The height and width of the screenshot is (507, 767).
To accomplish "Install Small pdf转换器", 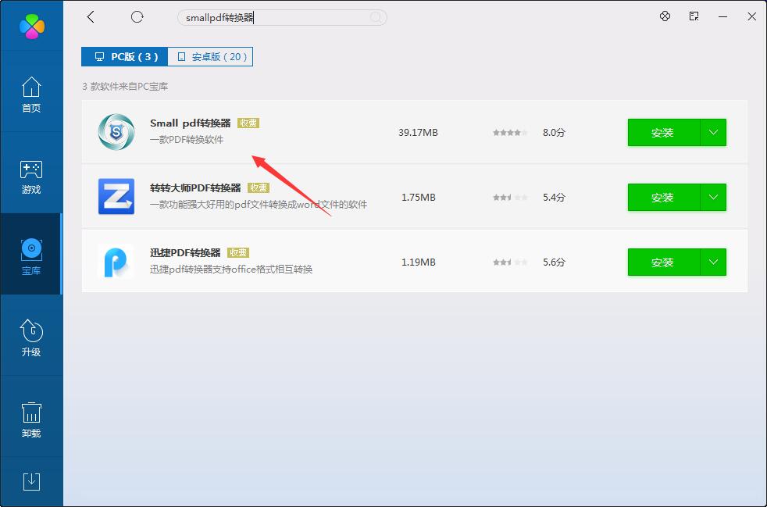I will [663, 132].
